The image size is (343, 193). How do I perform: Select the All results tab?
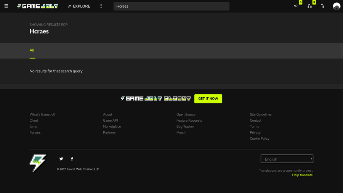click(32, 50)
